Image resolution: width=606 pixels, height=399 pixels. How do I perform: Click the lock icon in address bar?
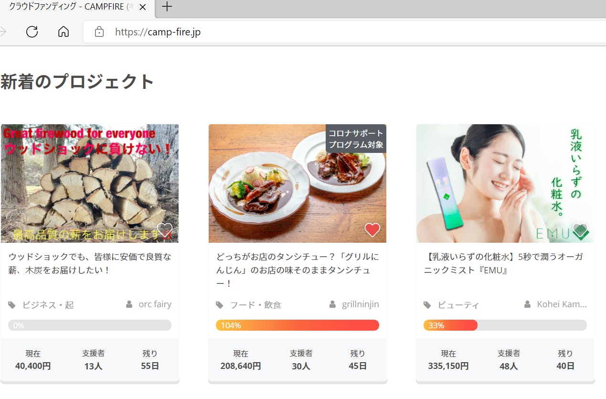[99, 32]
